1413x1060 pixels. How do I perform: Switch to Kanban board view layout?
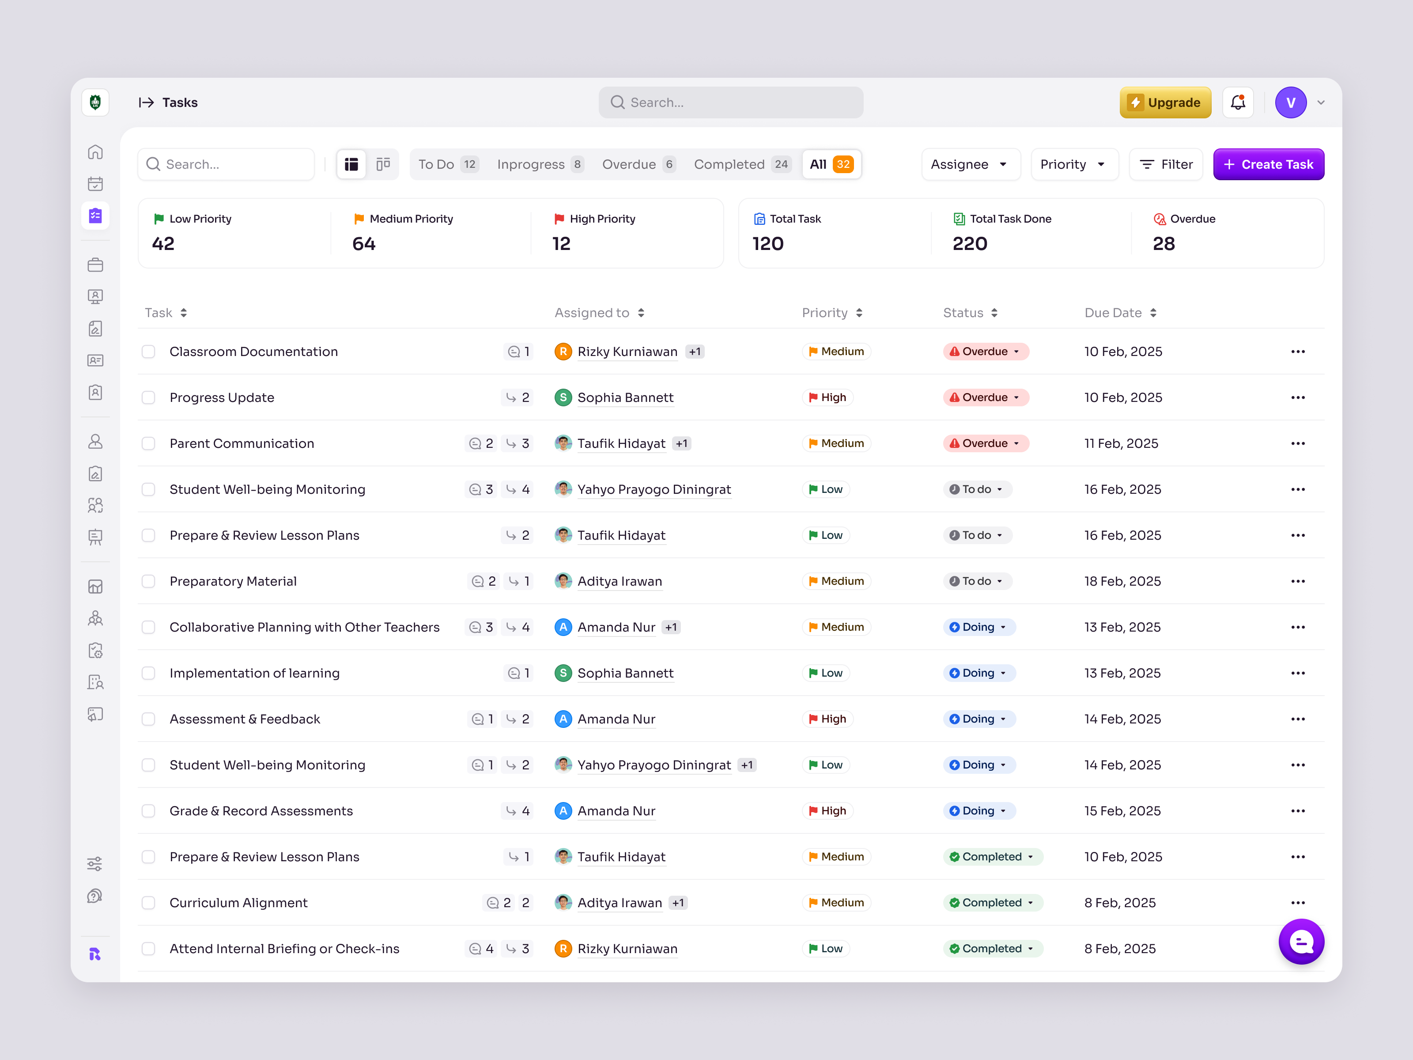click(383, 163)
